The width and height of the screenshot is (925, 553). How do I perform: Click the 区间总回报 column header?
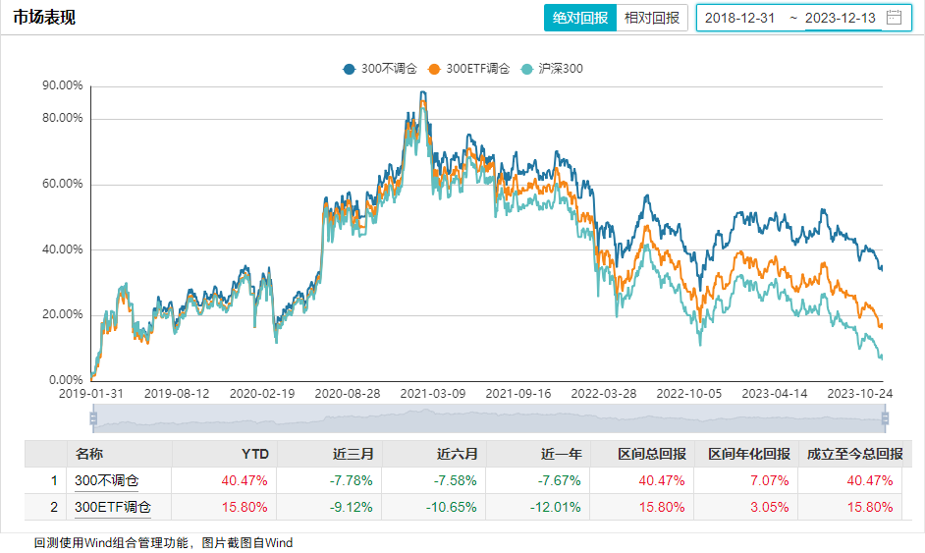tap(651, 454)
